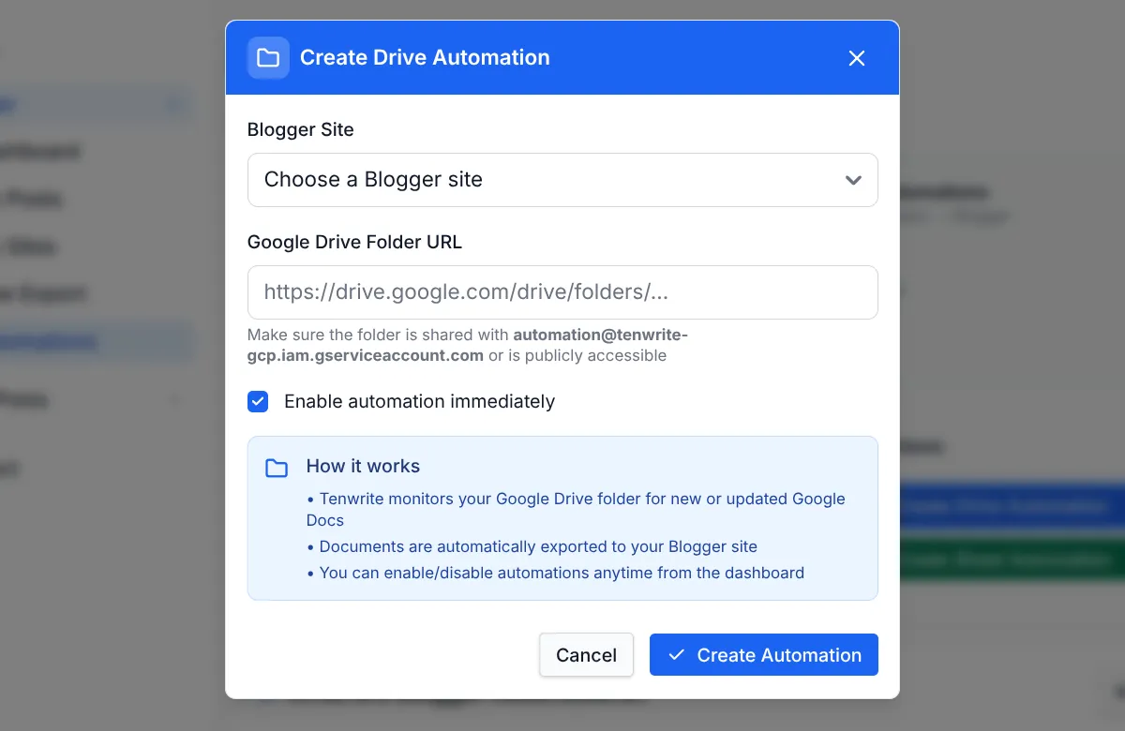Click Create Automation to submit the form

coord(764,655)
